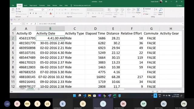The image size is (194, 109).
Task: Open the Format cells dropdown in Cells group
Action: pyautogui.click(x=138, y=11)
